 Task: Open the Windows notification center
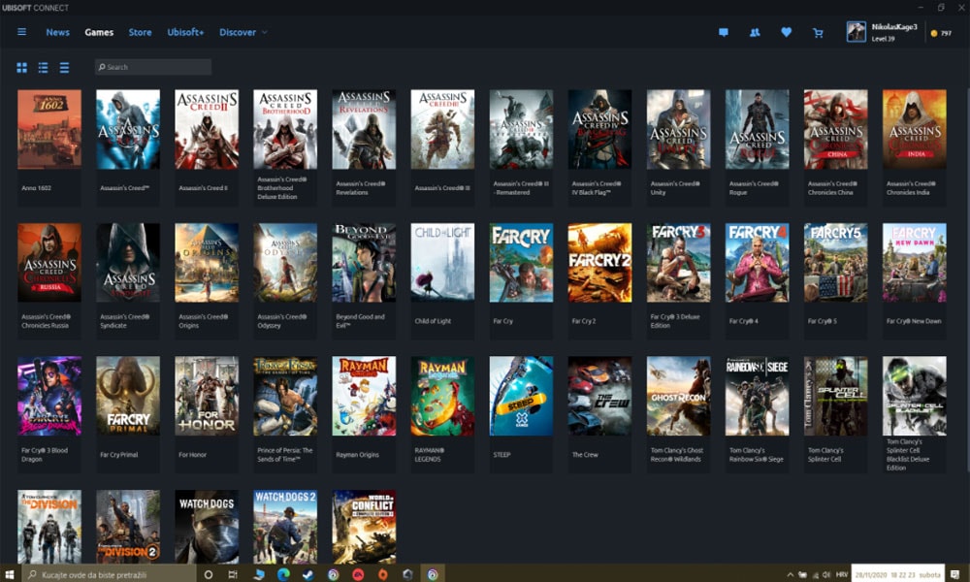coord(954,574)
